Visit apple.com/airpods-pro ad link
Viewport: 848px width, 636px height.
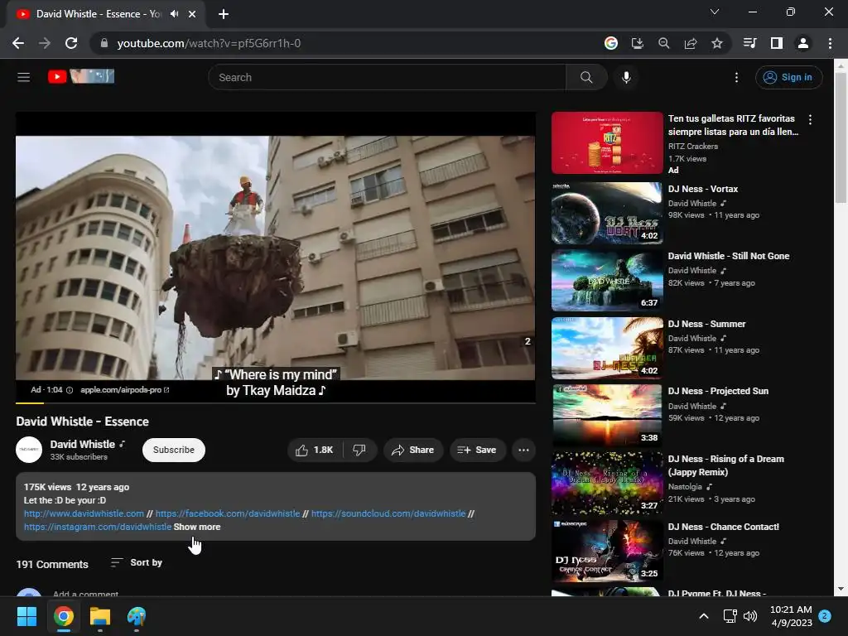(x=125, y=390)
